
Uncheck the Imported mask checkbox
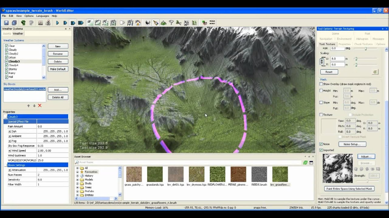tap(321, 150)
